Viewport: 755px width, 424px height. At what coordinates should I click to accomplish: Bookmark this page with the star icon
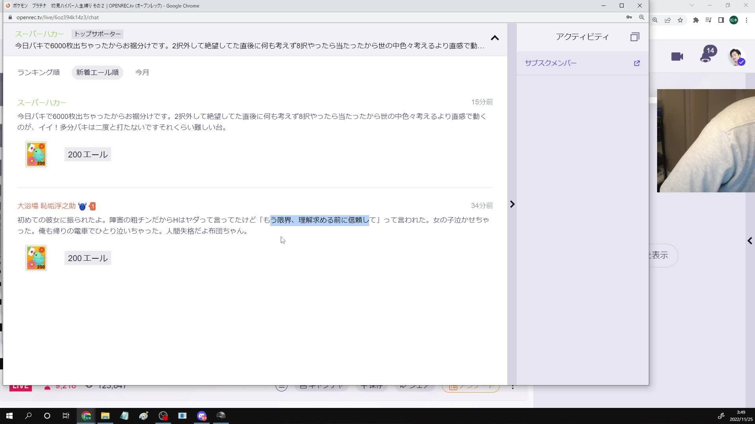pyautogui.click(x=680, y=20)
